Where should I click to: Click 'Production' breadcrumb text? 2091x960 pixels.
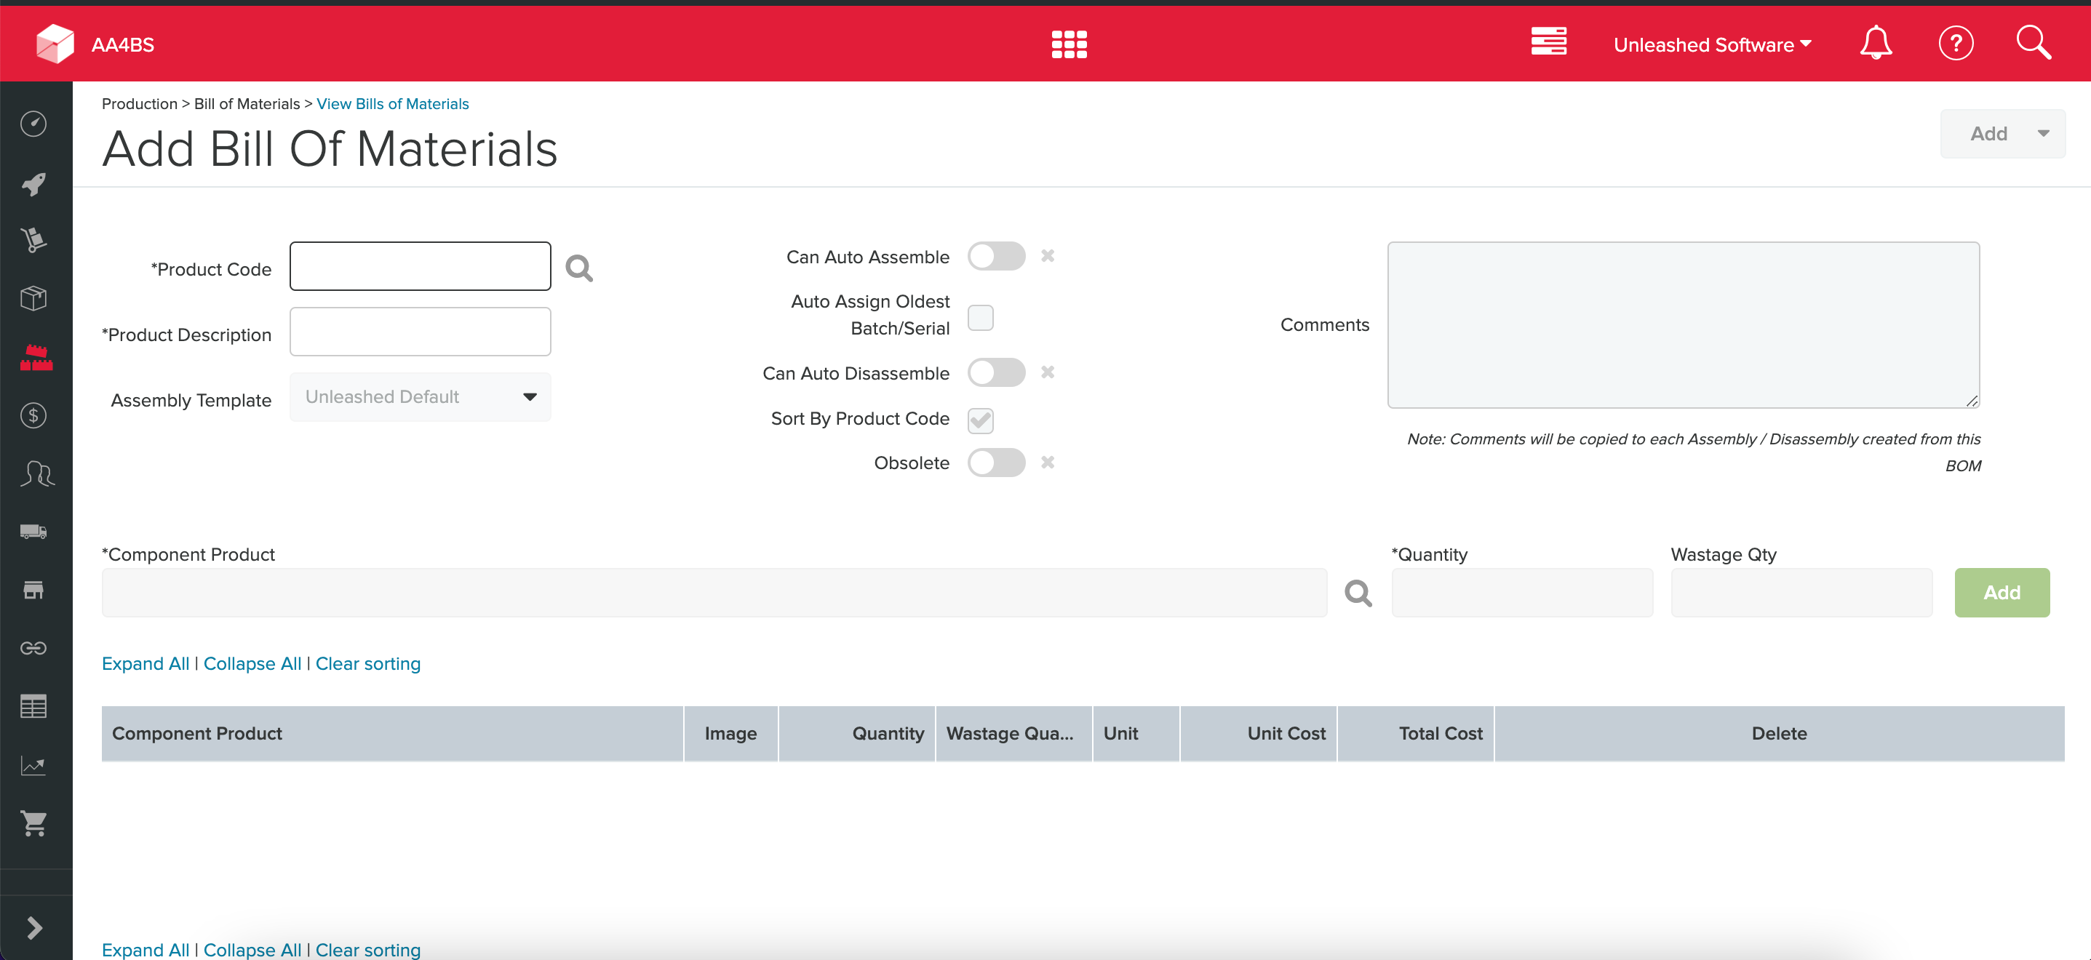point(140,104)
